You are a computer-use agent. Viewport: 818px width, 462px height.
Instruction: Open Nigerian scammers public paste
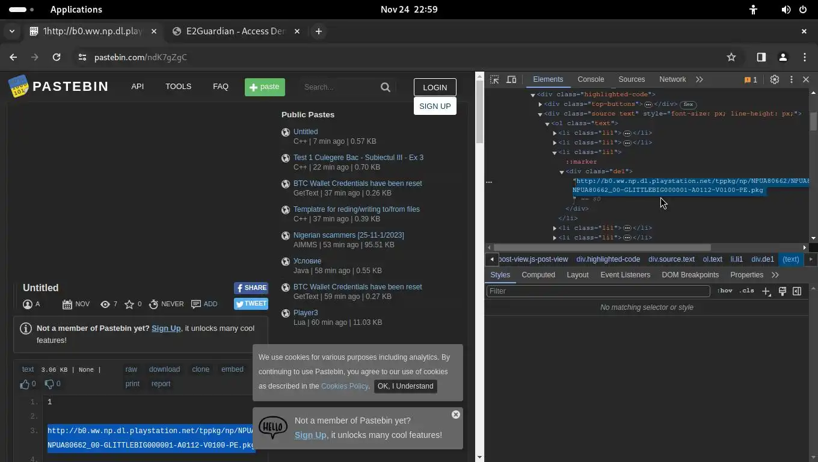pyautogui.click(x=348, y=235)
